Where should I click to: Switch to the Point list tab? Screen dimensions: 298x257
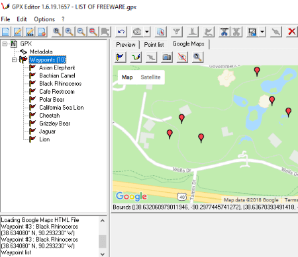154,45
